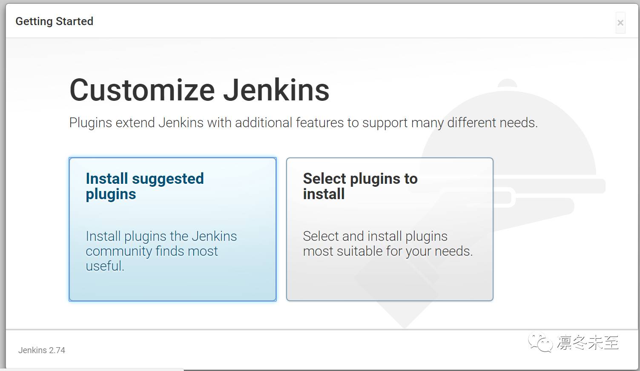The width and height of the screenshot is (640, 371).
Task: Click the word 'Customize' in the main heading
Action: tap(142, 90)
